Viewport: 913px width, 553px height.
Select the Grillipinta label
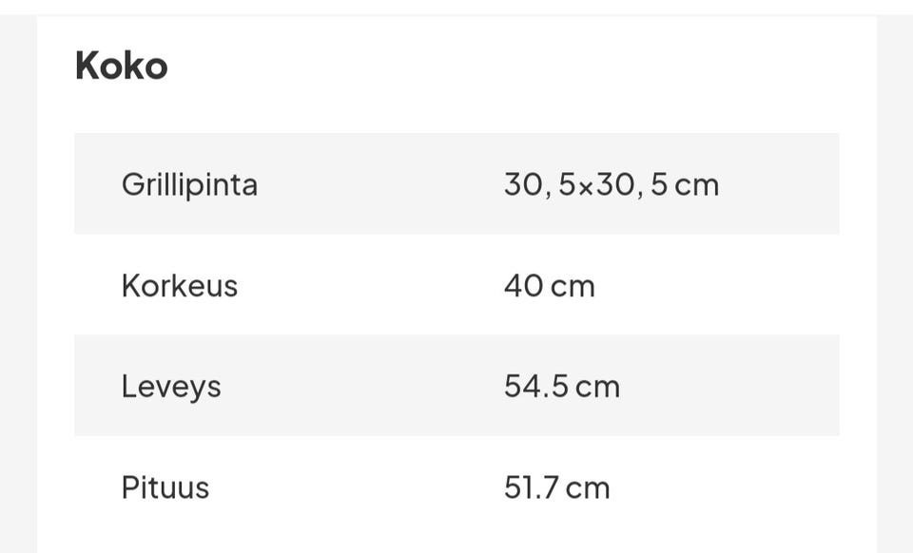[189, 183]
